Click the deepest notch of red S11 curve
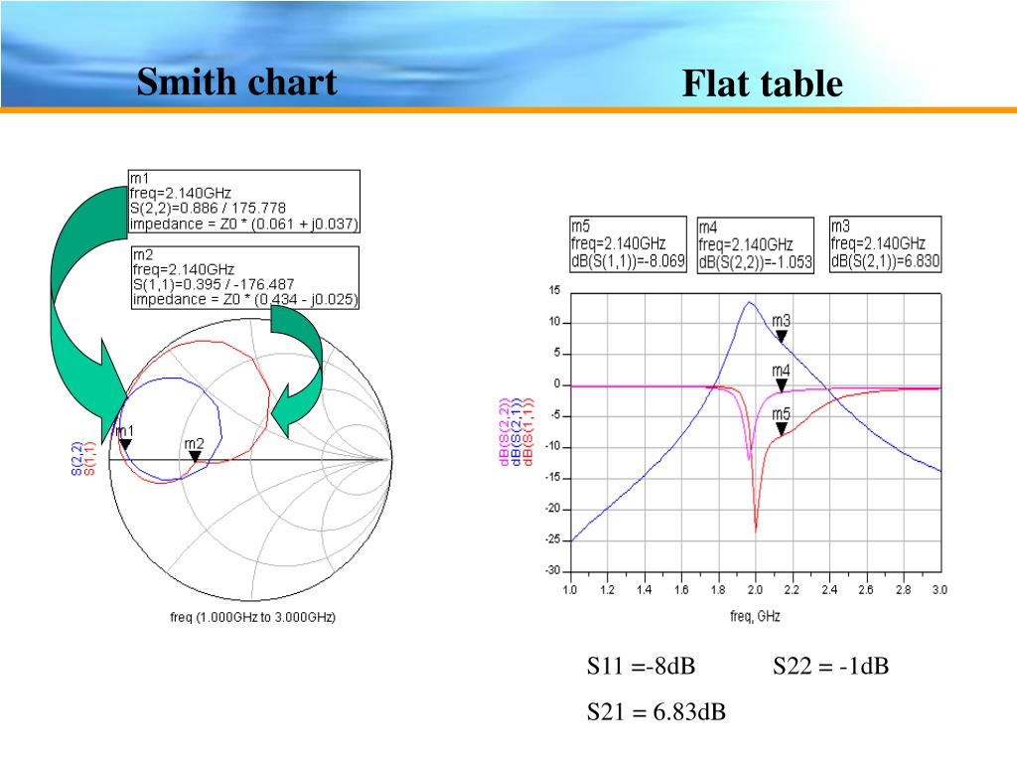Viewport: 1017px width, 763px height. (756, 531)
